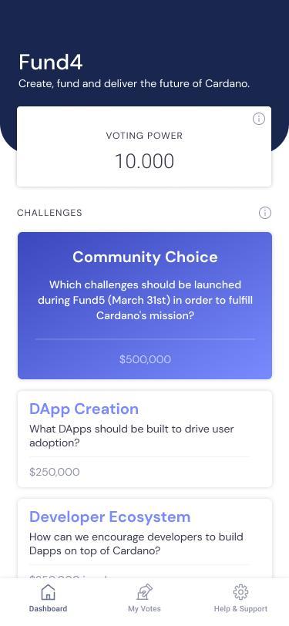Switch to the Help & Support tab label
The width and height of the screenshot is (289, 626).
coord(240,609)
